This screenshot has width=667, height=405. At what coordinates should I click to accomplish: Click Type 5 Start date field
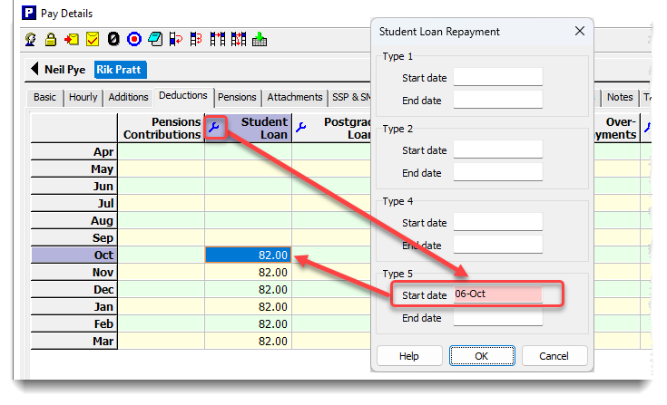coord(497,294)
